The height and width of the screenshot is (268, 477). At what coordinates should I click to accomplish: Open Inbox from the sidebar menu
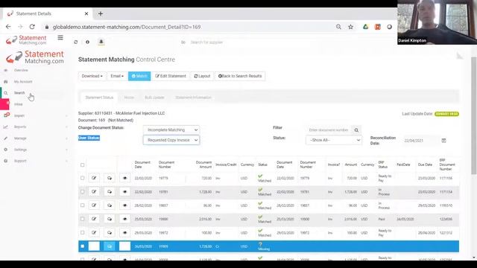(x=18, y=104)
